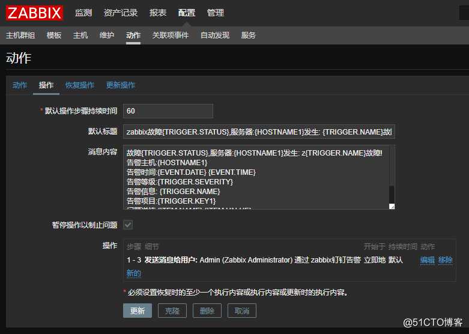Go to 主机群组 submenu

[20, 35]
